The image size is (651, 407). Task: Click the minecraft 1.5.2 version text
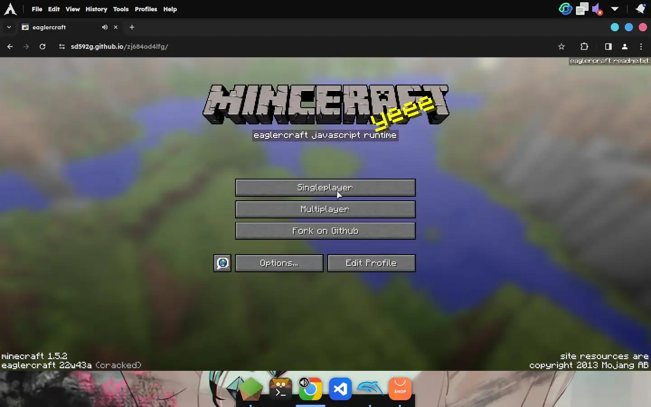[34, 356]
